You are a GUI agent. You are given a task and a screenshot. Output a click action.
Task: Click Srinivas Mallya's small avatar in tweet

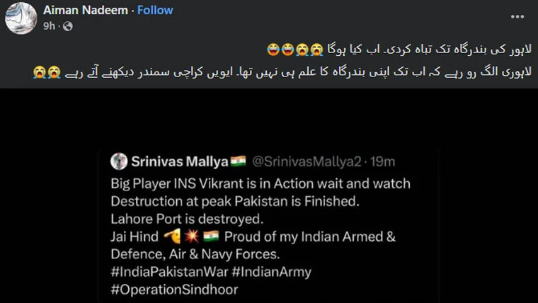pyautogui.click(x=118, y=161)
